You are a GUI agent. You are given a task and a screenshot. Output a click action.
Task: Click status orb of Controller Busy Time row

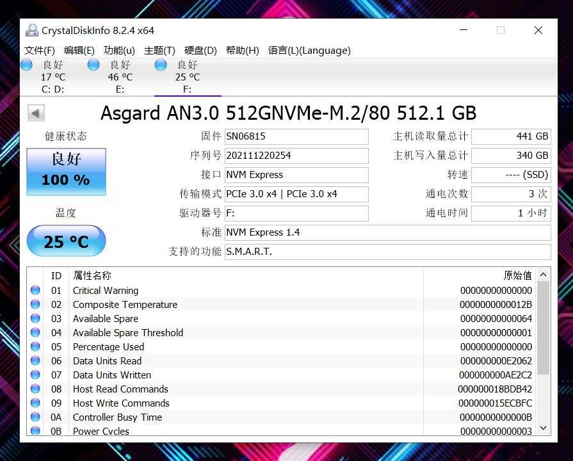pos(35,417)
